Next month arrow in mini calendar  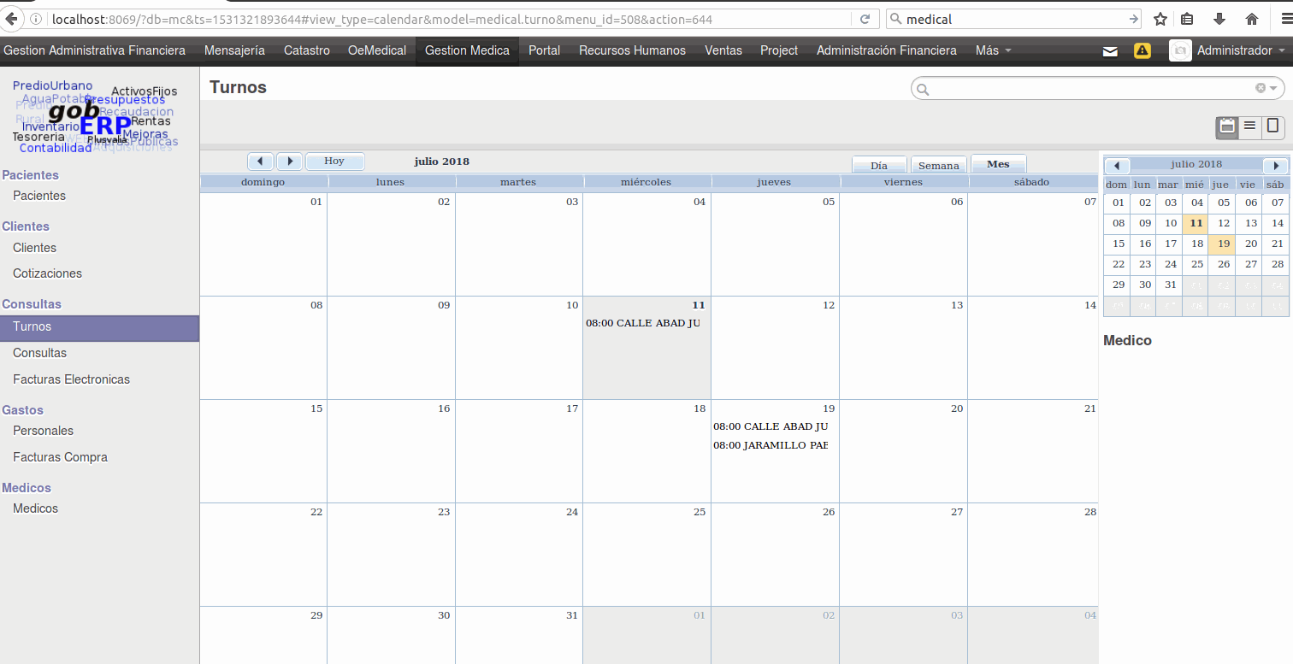pyautogui.click(x=1276, y=166)
